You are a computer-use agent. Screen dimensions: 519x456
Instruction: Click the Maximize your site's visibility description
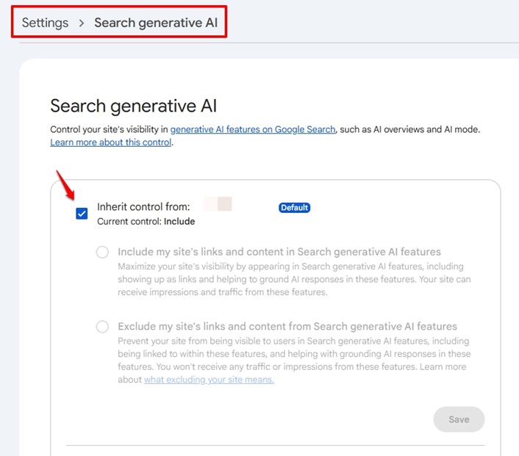294,279
